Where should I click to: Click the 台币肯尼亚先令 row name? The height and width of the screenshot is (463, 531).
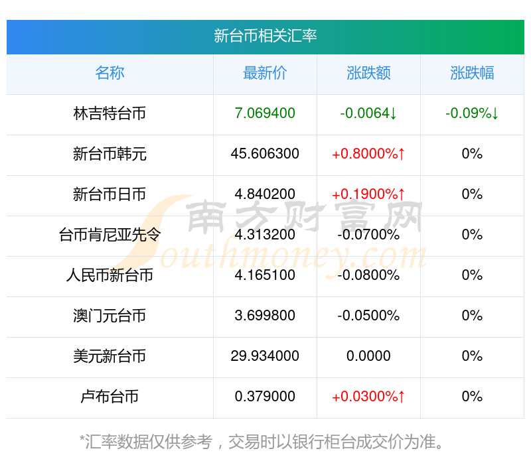[110, 235]
